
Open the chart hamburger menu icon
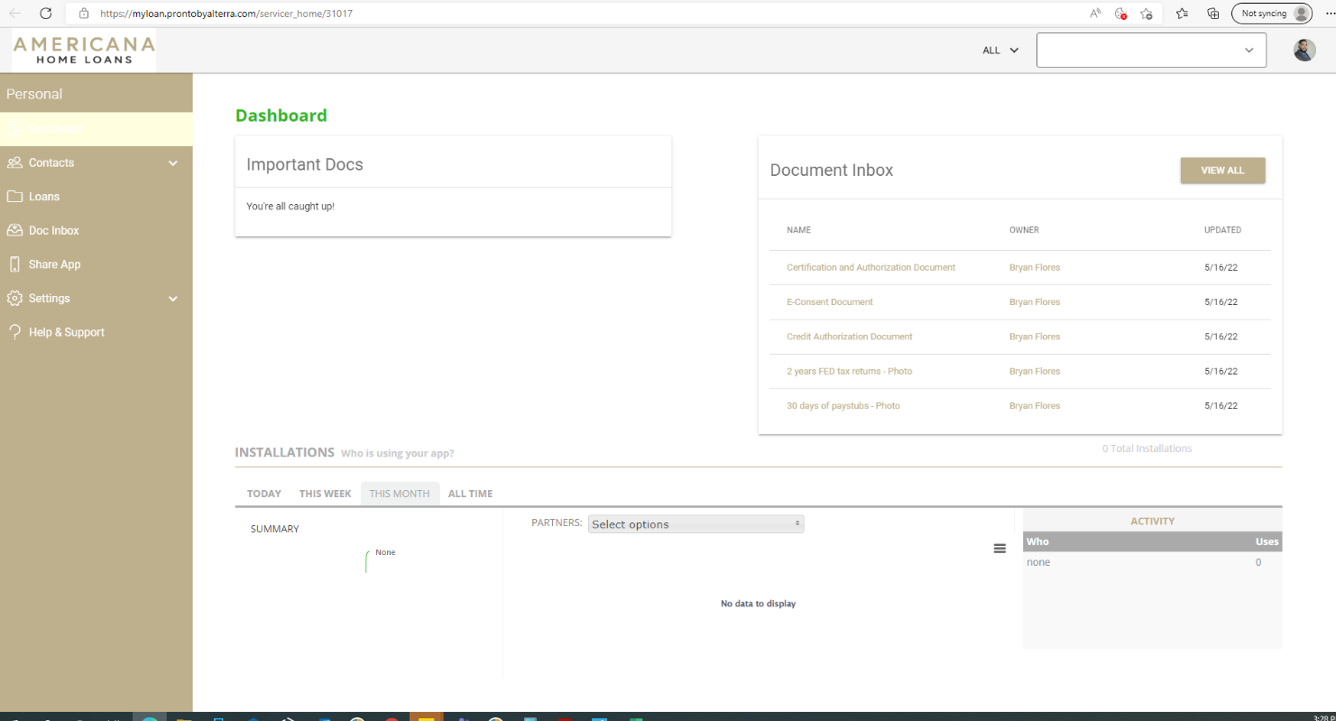[x=1000, y=549]
